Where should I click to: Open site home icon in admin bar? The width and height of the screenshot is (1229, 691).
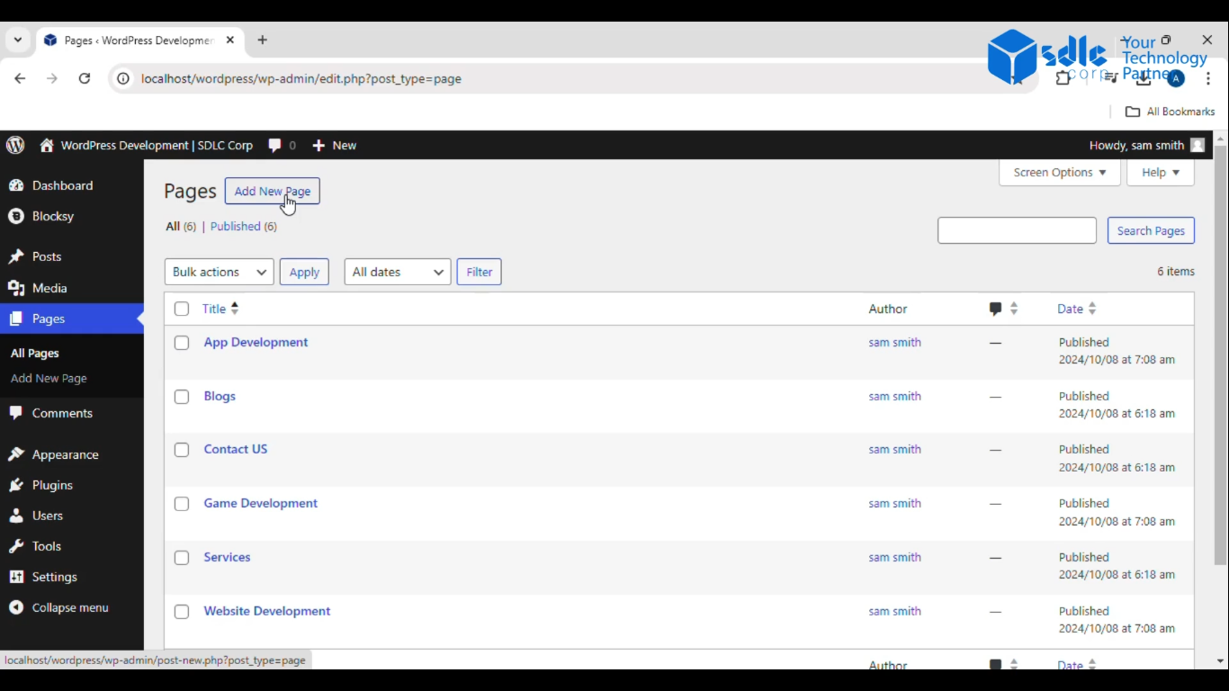tap(47, 145)
